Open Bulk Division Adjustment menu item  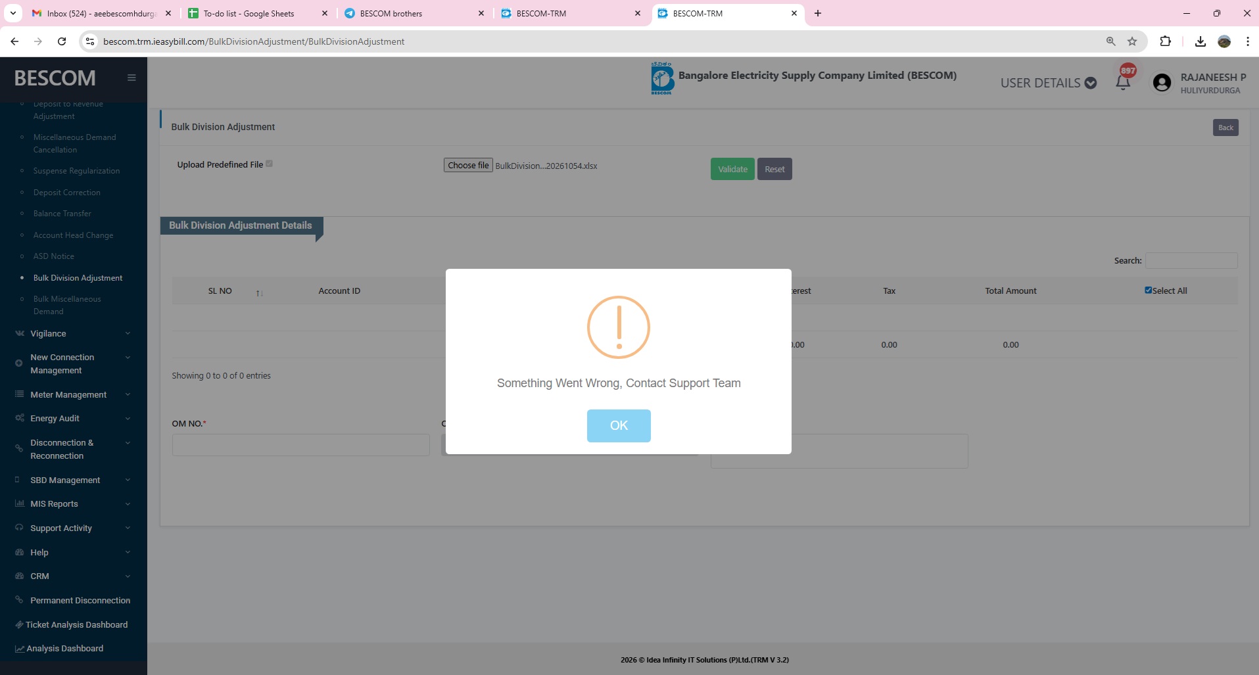pos(78,278)
